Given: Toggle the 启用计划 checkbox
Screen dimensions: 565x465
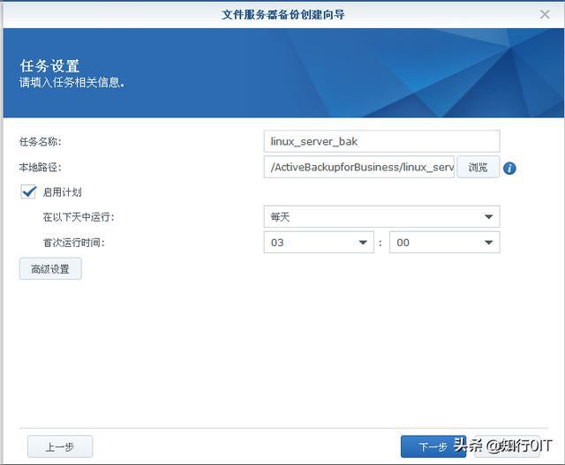Looking at the screenshot, I should click(28, 192).
